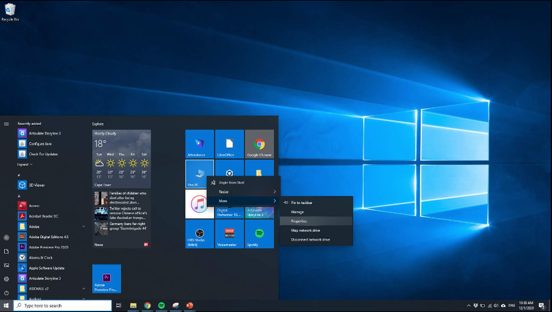Screen dimensions: 552x312
Task: Click Pin to taskbar option
Action: point(301,203)
